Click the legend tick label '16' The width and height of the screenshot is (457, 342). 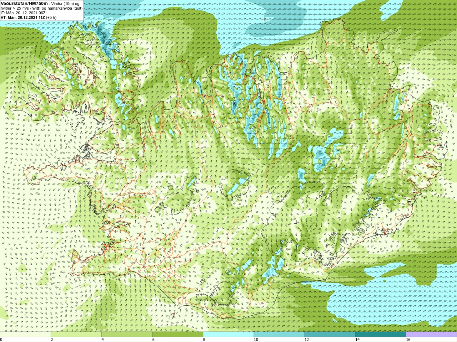pos(408,340)
